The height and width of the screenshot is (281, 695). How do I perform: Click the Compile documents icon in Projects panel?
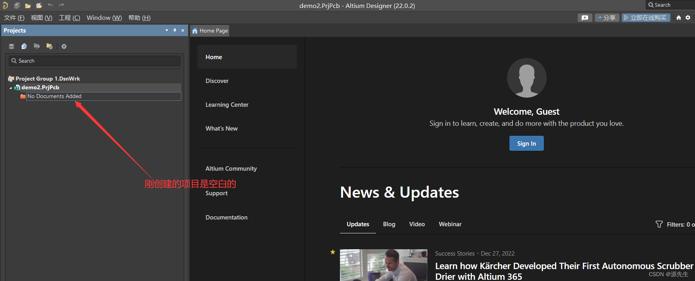[x=24, y=46]
